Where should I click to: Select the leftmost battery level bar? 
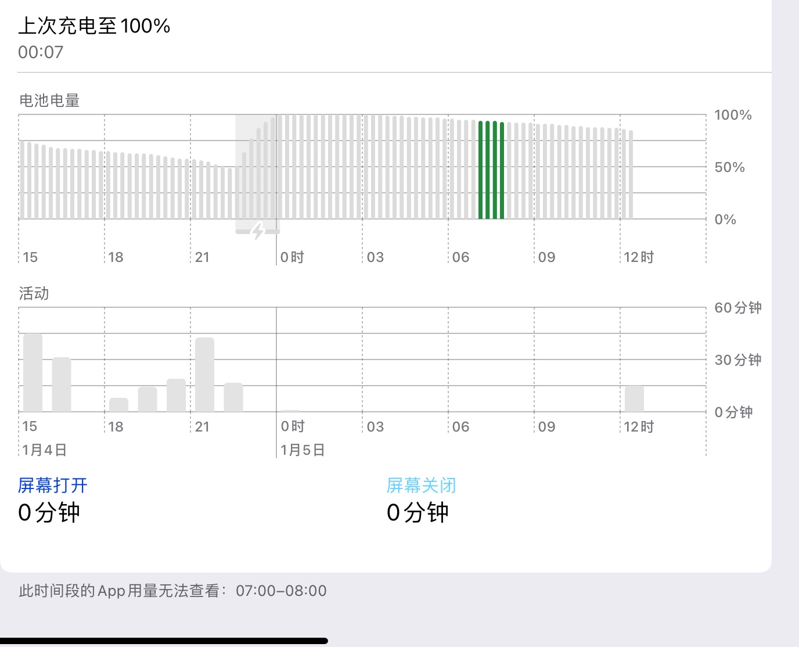23,180
